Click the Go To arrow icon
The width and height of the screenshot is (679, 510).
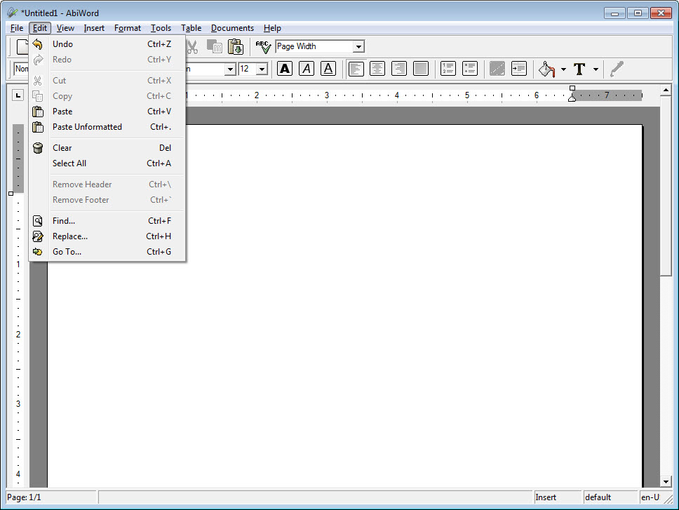[x=38, y=252]
